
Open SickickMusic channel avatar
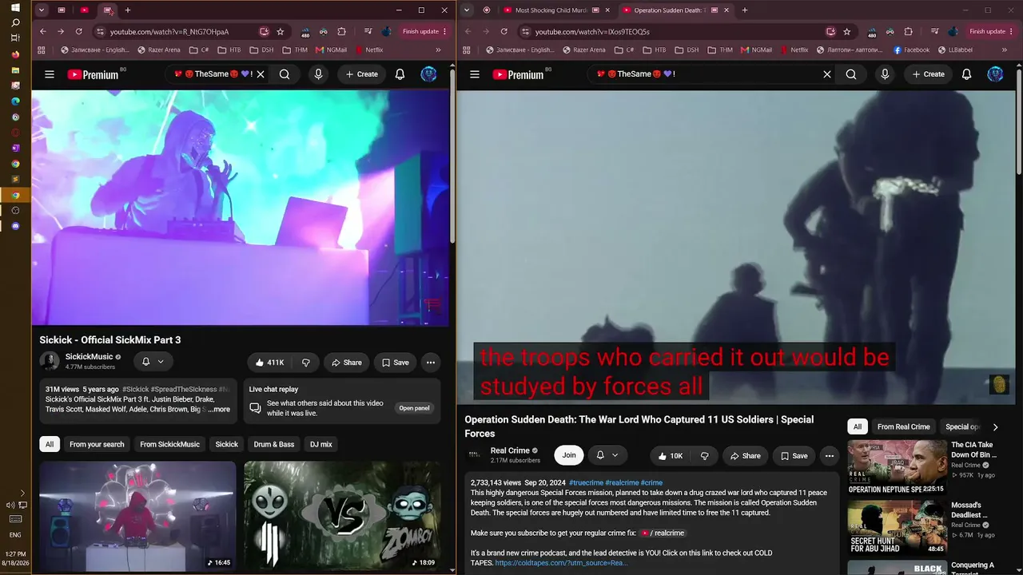click(x=50, y=362)
